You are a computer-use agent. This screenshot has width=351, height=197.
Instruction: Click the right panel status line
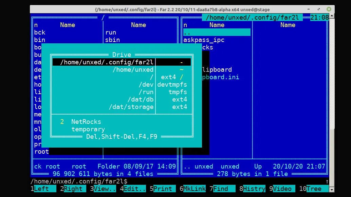[x=254, y=167]
